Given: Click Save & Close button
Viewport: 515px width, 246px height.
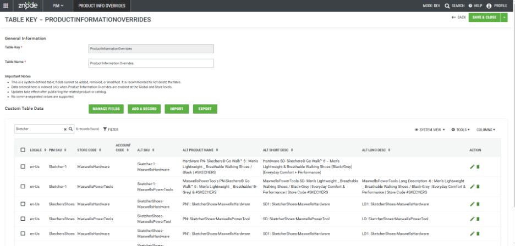Looking at the screenshot, I should coord(484,18).
